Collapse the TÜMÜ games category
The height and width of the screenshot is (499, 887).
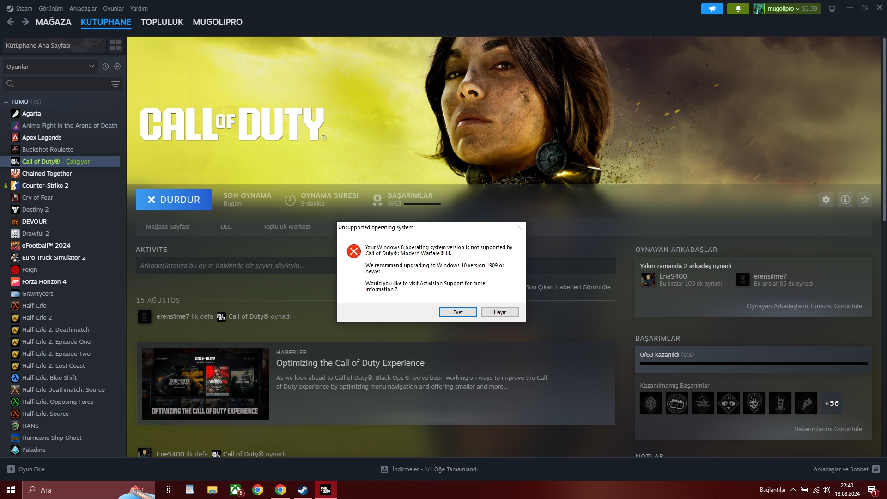6,102
